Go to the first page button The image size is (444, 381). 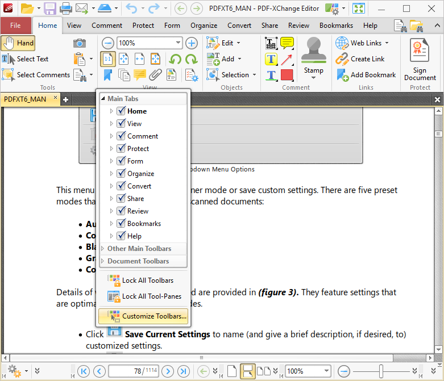click(x=84, y=371)
